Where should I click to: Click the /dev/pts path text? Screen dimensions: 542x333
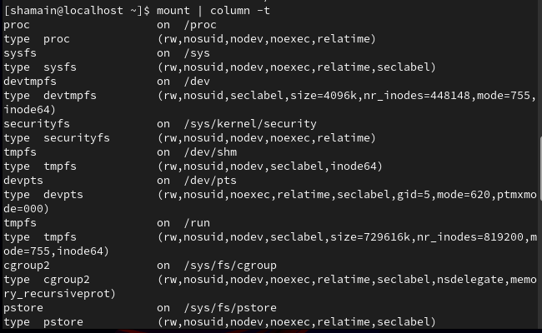tap(210, 181)
